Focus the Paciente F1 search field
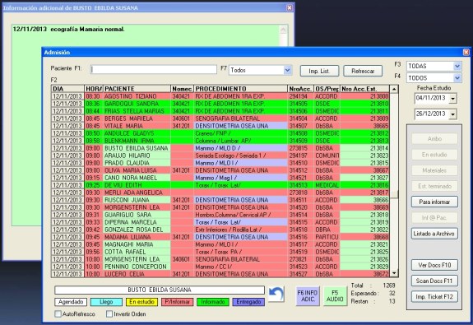The height and width of the screenshot is (325, 473). click(154, 69)
